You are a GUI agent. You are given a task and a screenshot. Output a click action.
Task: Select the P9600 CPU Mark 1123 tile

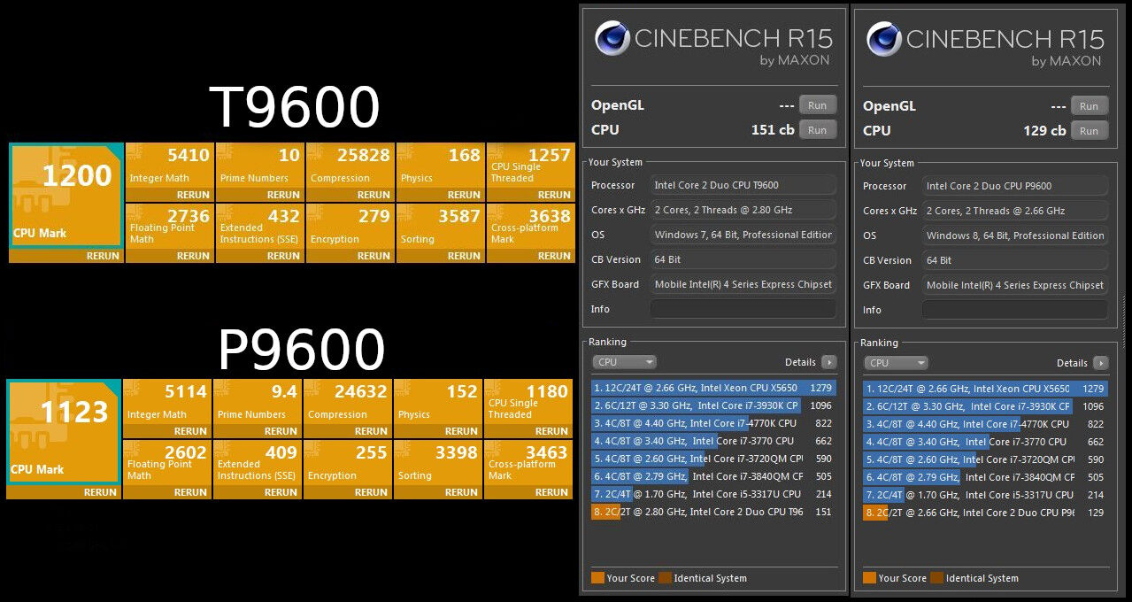pyautogui.click(x=64, y=432)
